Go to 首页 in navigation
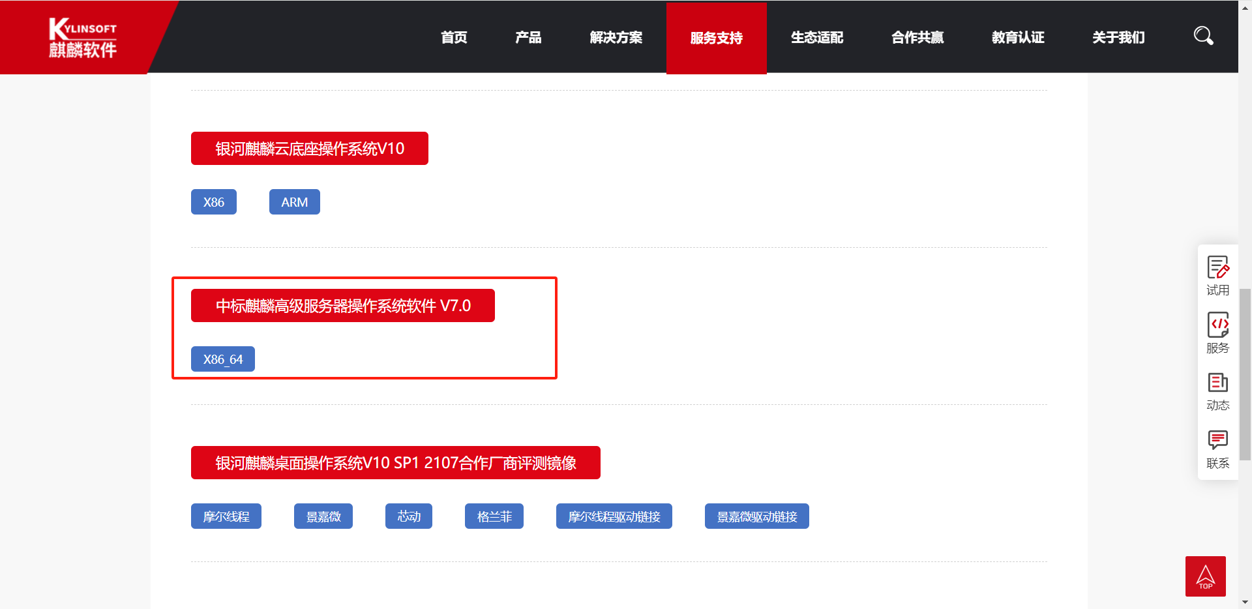The image size is (1252, 609). tap(454, 38)
